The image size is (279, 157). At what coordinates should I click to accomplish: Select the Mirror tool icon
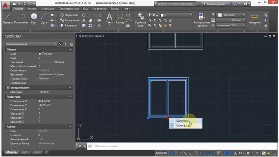[84, 20]
